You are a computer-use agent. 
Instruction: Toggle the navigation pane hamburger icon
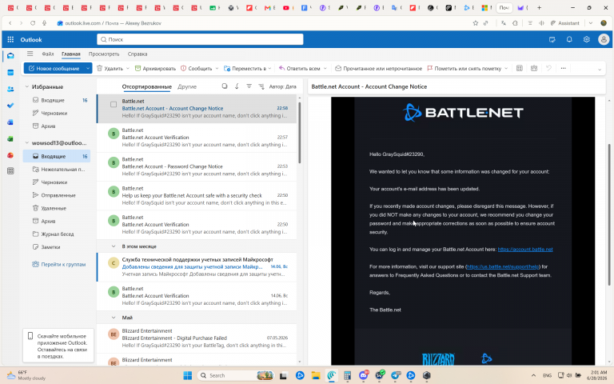point(30,54)
